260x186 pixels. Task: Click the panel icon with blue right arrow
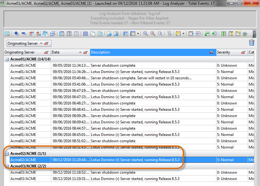[191, 34]
